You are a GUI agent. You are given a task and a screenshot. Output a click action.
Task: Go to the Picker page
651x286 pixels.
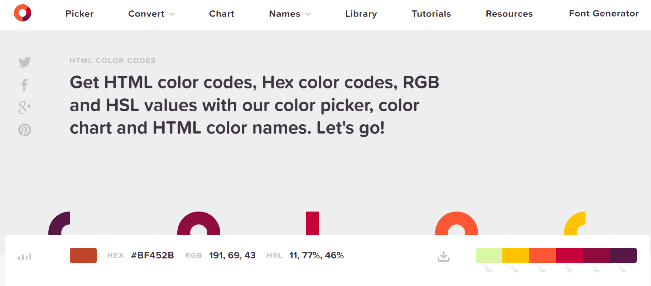(79, 14)
